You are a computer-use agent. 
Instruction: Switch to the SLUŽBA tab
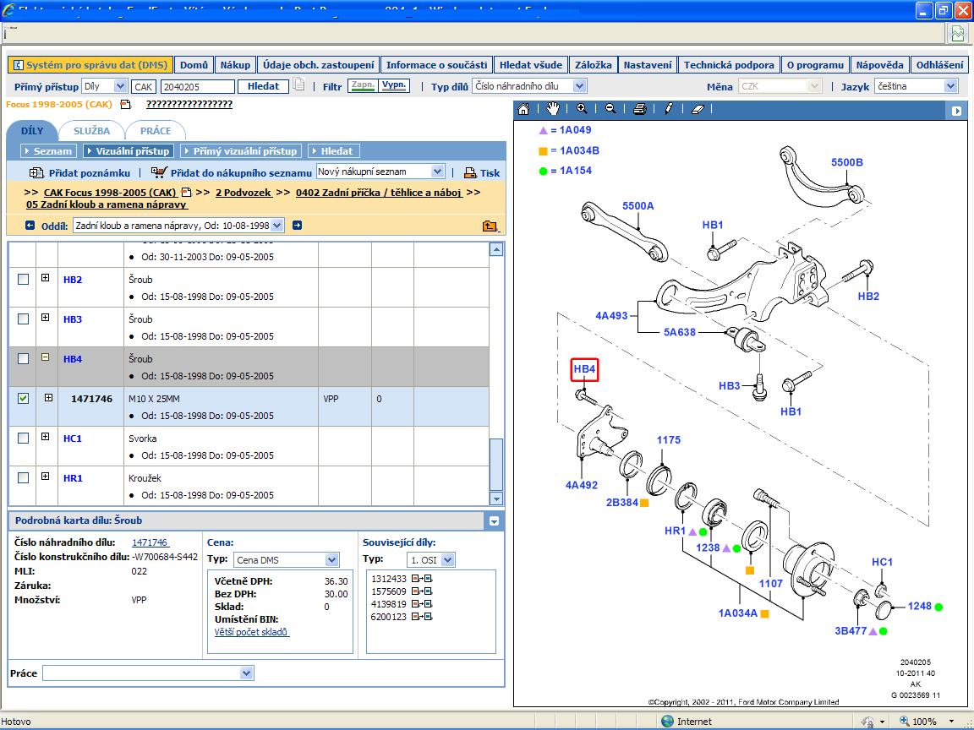click(91, 131)
